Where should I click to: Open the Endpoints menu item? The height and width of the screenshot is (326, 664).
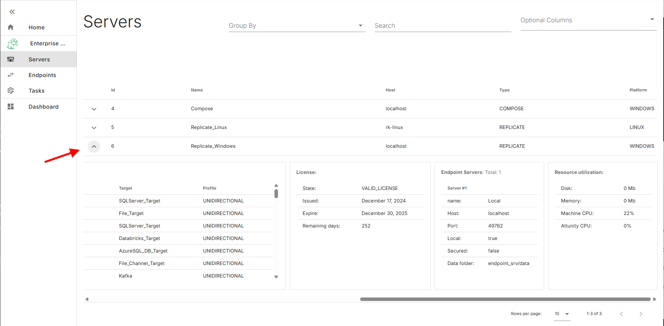42,75
